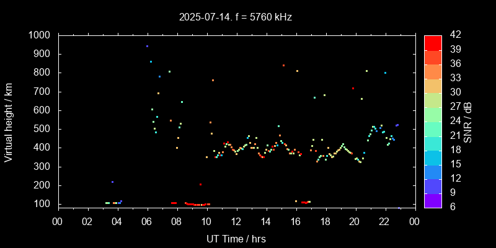Click the cyan data point at 22 hrs, 800 km

(385, 73)
